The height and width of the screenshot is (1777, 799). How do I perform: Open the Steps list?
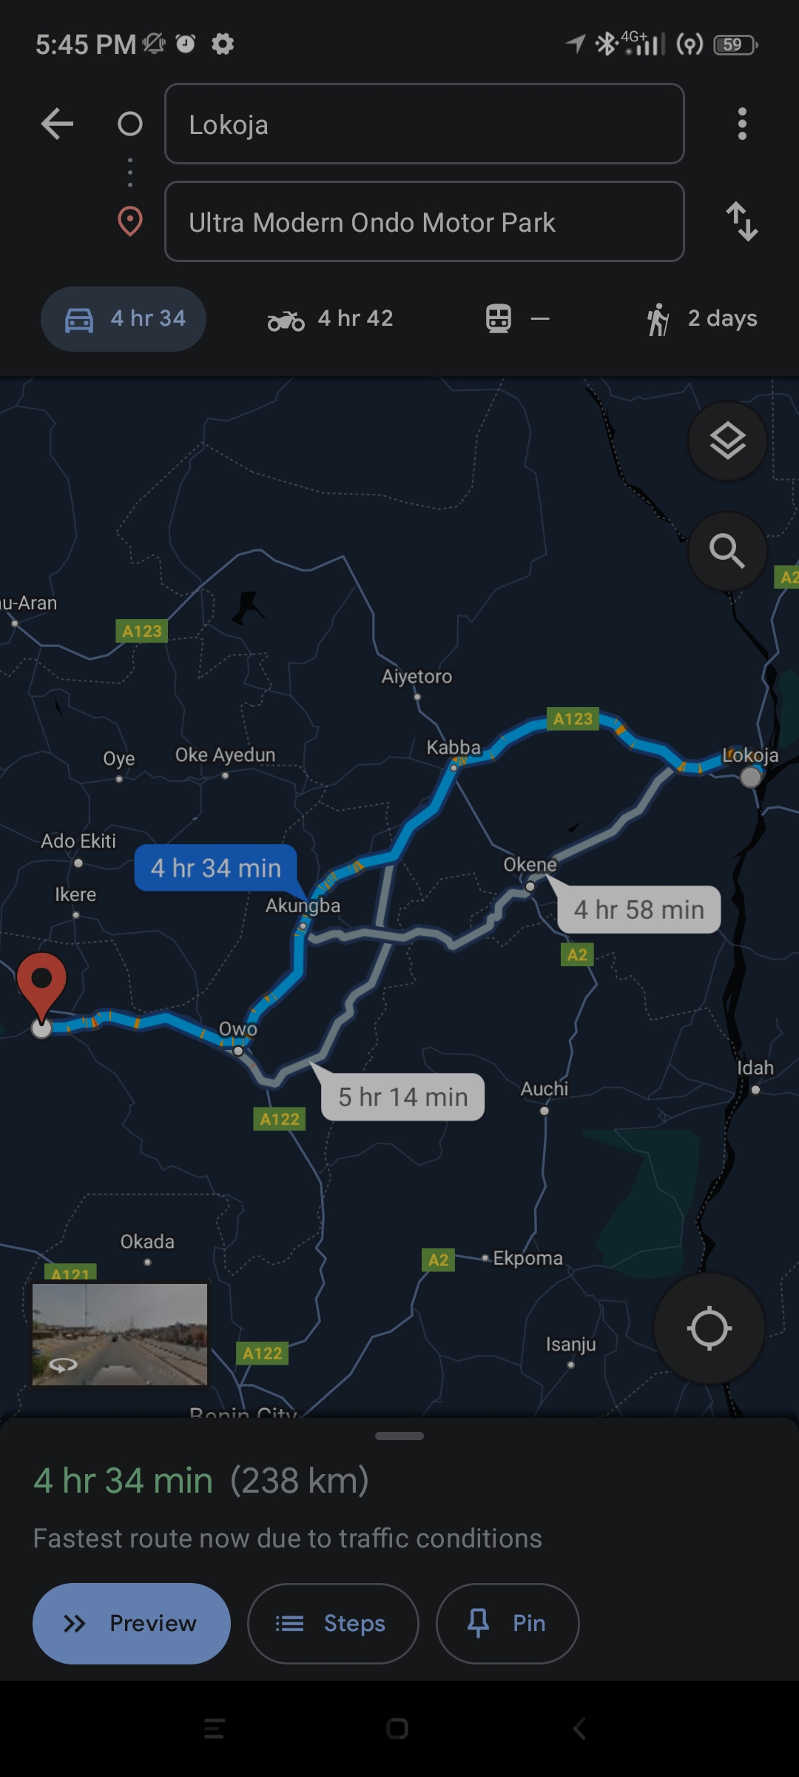[x=333, y=1624]
